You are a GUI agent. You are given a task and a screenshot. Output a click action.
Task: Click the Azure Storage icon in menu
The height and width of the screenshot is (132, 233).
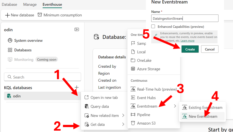[x=133, y=69]
